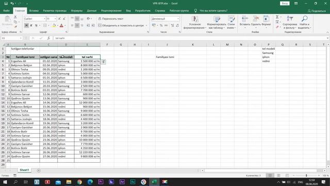Image resolution: width=330 pixels, height=186 pixels.
Task: Adjust the zoom slider in status bar
Action: [306, 176]
